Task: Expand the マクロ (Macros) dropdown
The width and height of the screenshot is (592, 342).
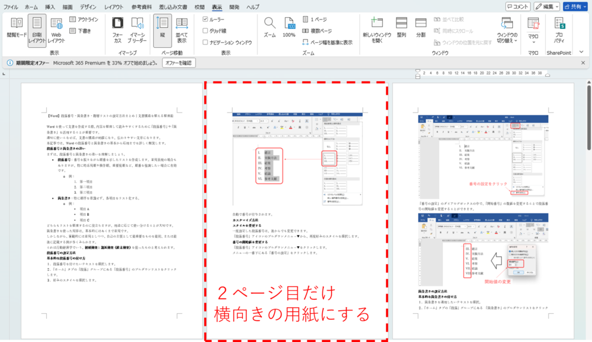Action: [533, 30]
